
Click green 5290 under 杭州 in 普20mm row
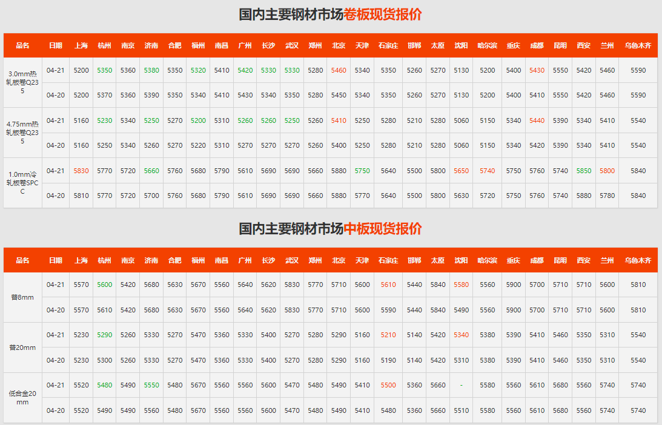[105, 335]
